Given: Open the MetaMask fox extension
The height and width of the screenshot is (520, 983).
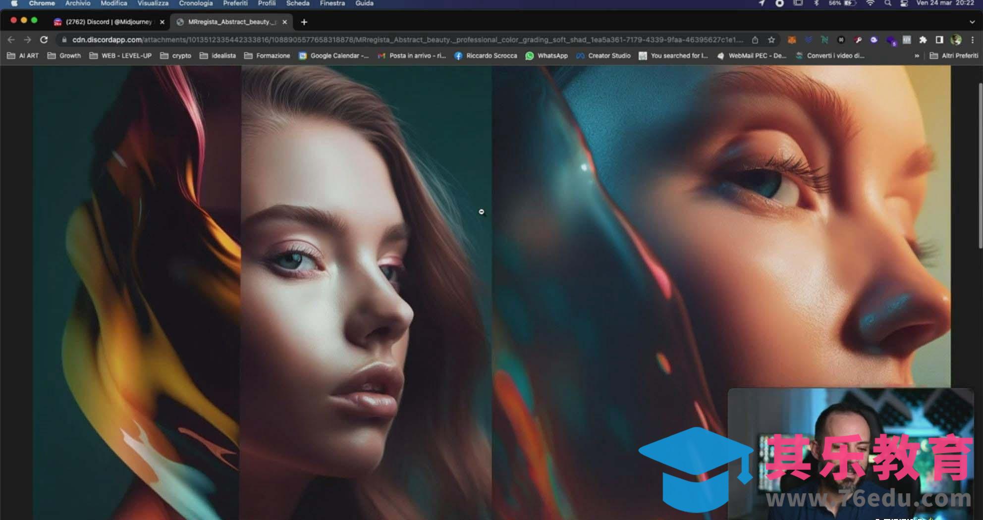Looking at the screenshot, I should tap(792, 40).
